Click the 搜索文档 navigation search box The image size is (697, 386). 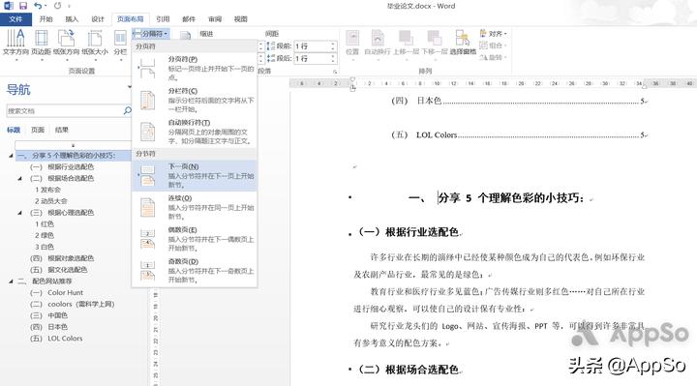point(65,110)
